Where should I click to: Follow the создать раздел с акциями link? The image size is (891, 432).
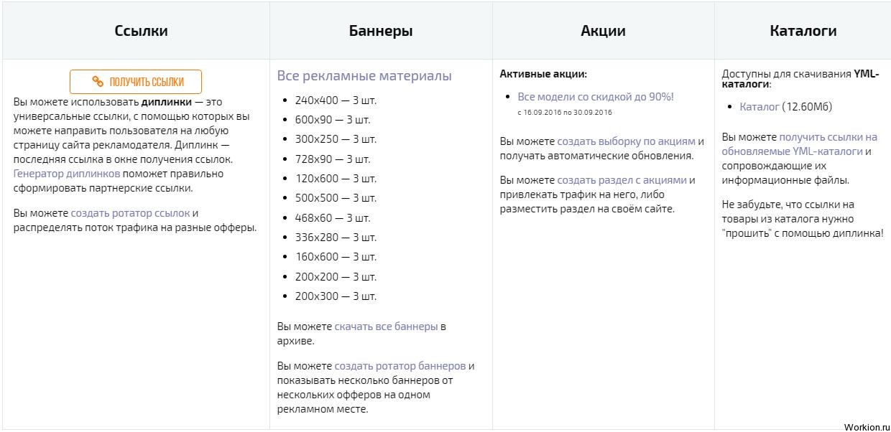point(622,181)
